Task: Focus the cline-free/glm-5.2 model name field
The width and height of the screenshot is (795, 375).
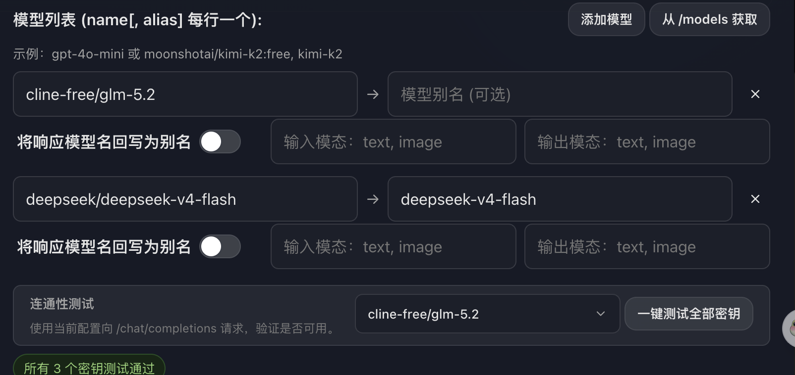Action: pos(185,94)
